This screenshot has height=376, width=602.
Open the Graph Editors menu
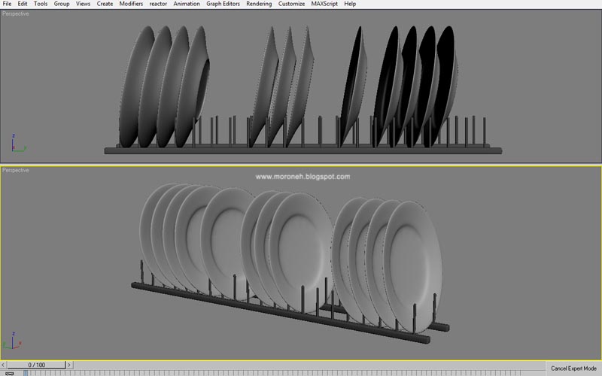(223, 4)
